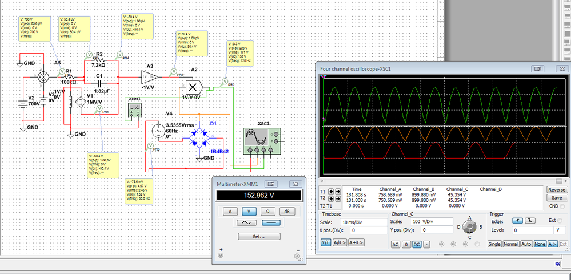
Task: Click the oscilloscope Reverse button
Action: (x=557, y=190)
